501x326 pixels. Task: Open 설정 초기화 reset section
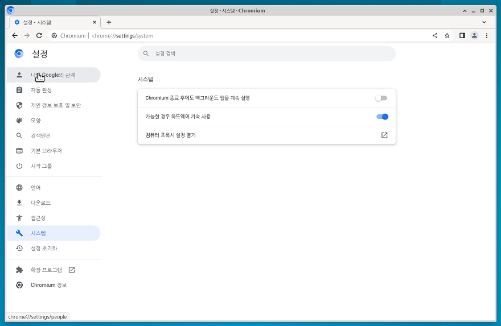click(54, 248)
